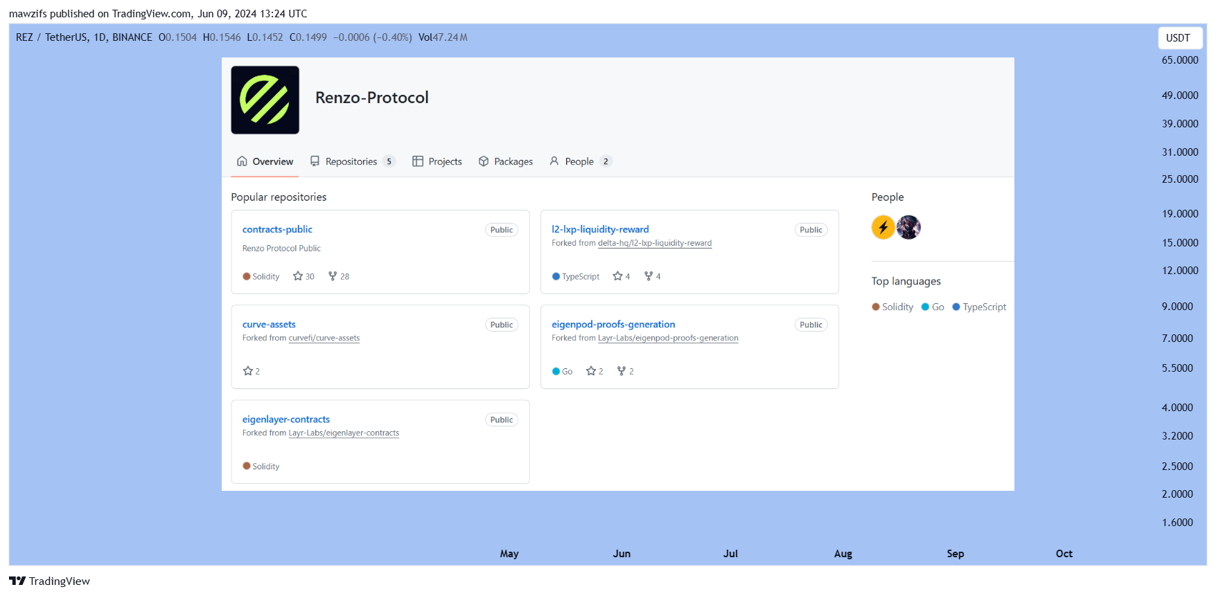Click the star icon on curve-assets

pyautogui.click(x=248, y=371)
